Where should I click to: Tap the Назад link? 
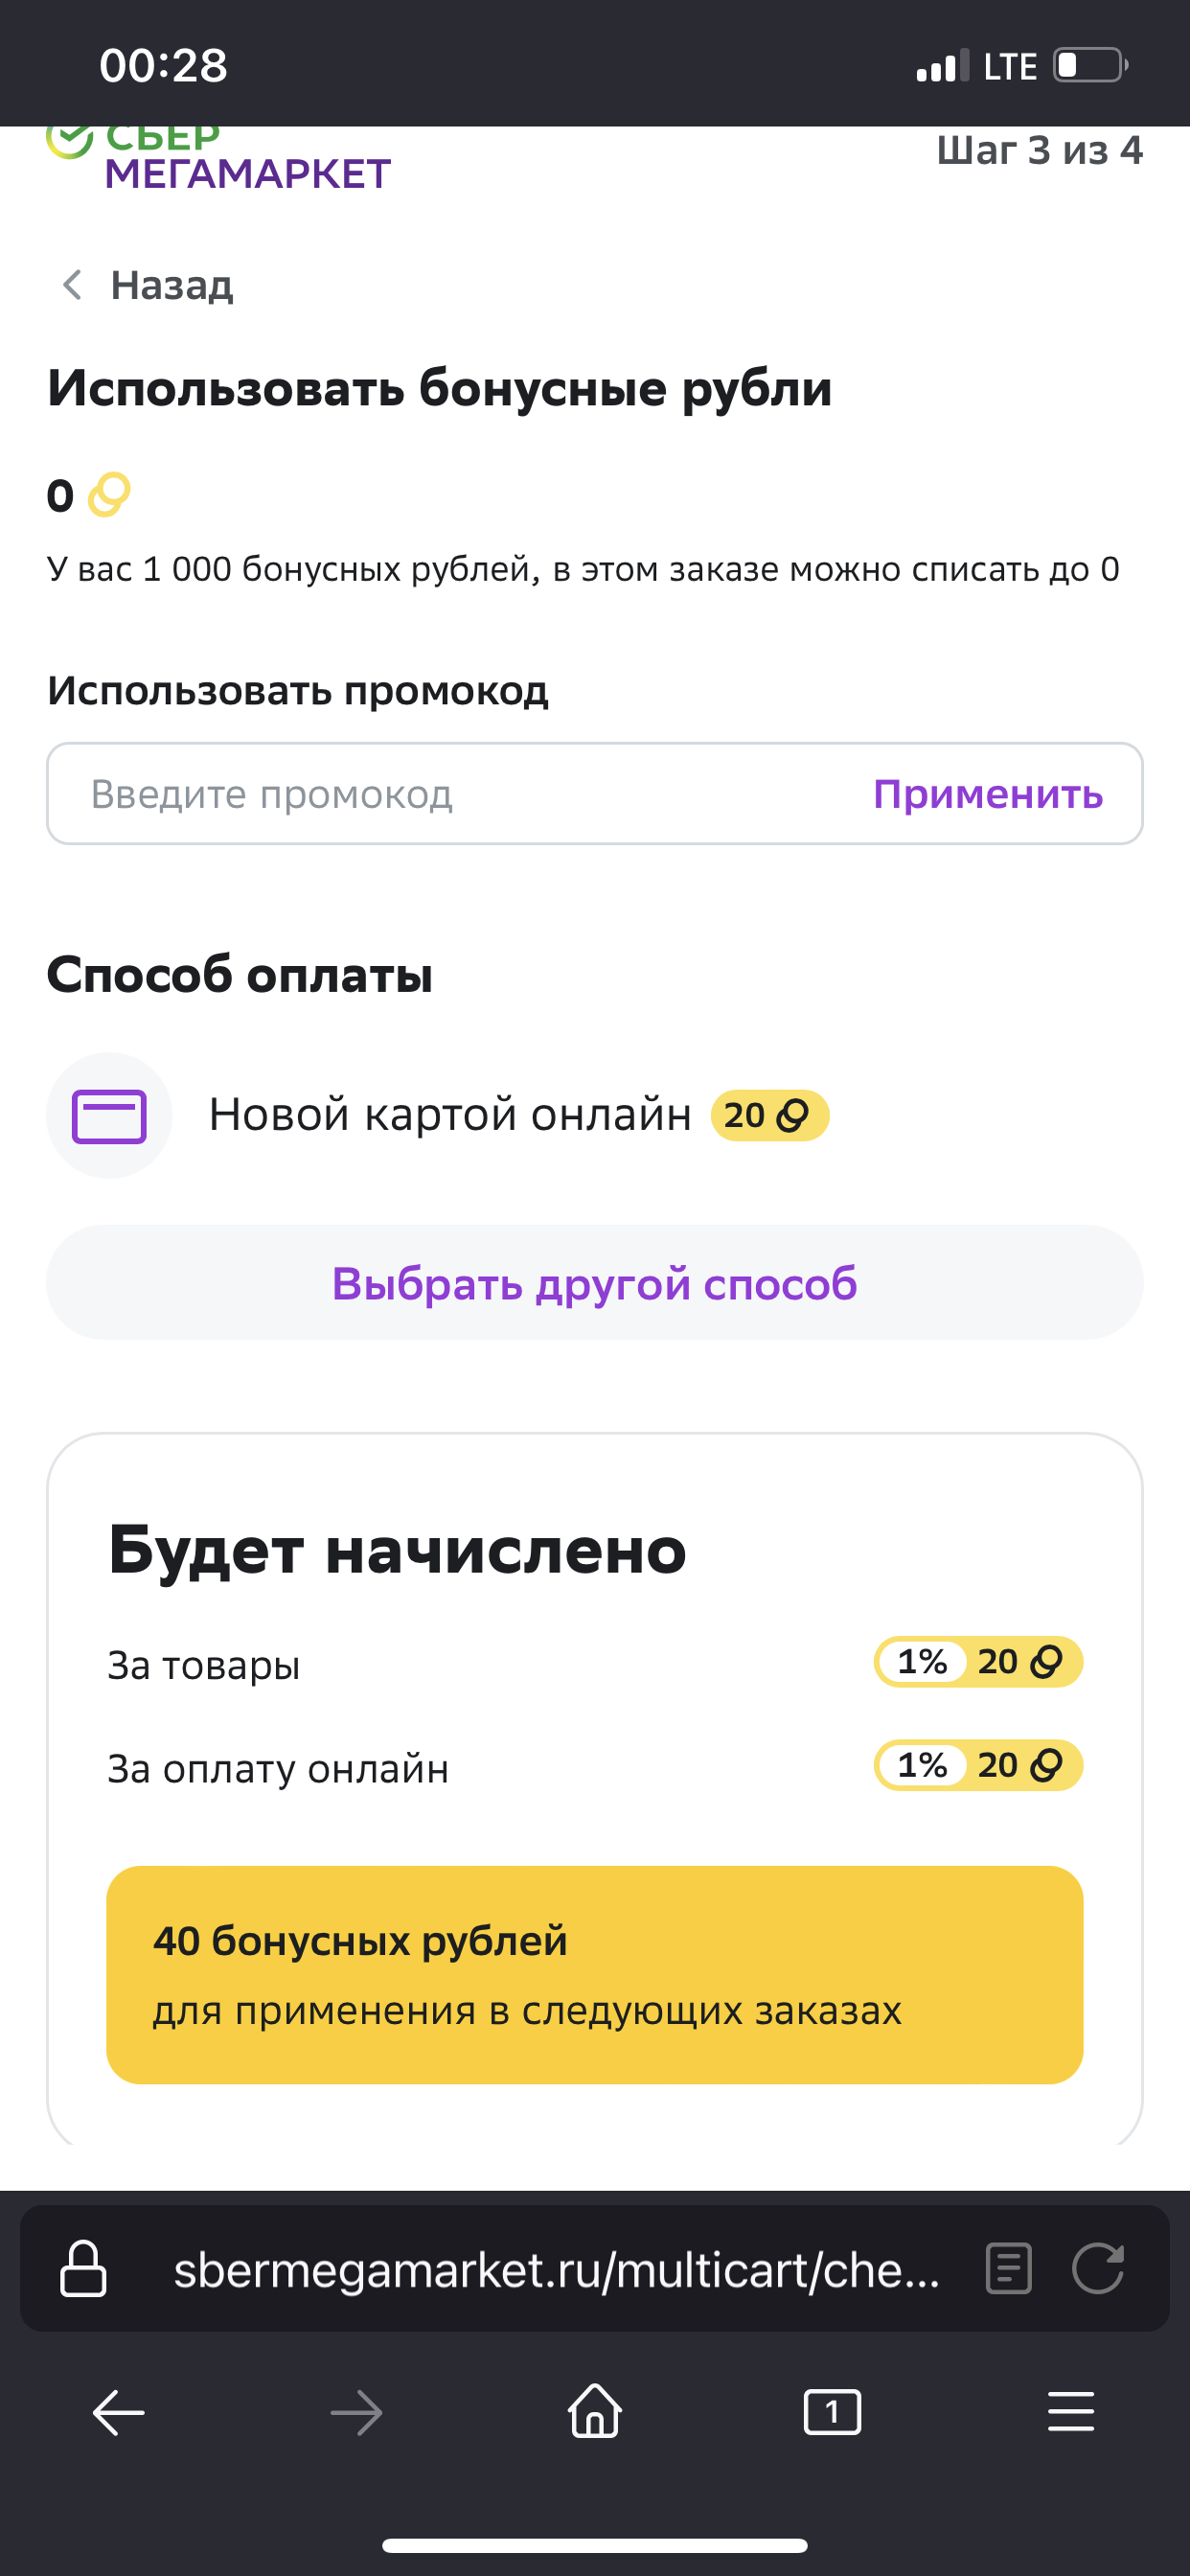(x=172, y=285)
